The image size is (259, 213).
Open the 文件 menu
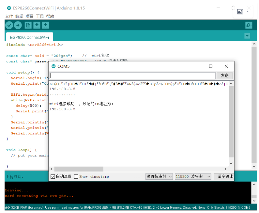(x=9, y=16)
